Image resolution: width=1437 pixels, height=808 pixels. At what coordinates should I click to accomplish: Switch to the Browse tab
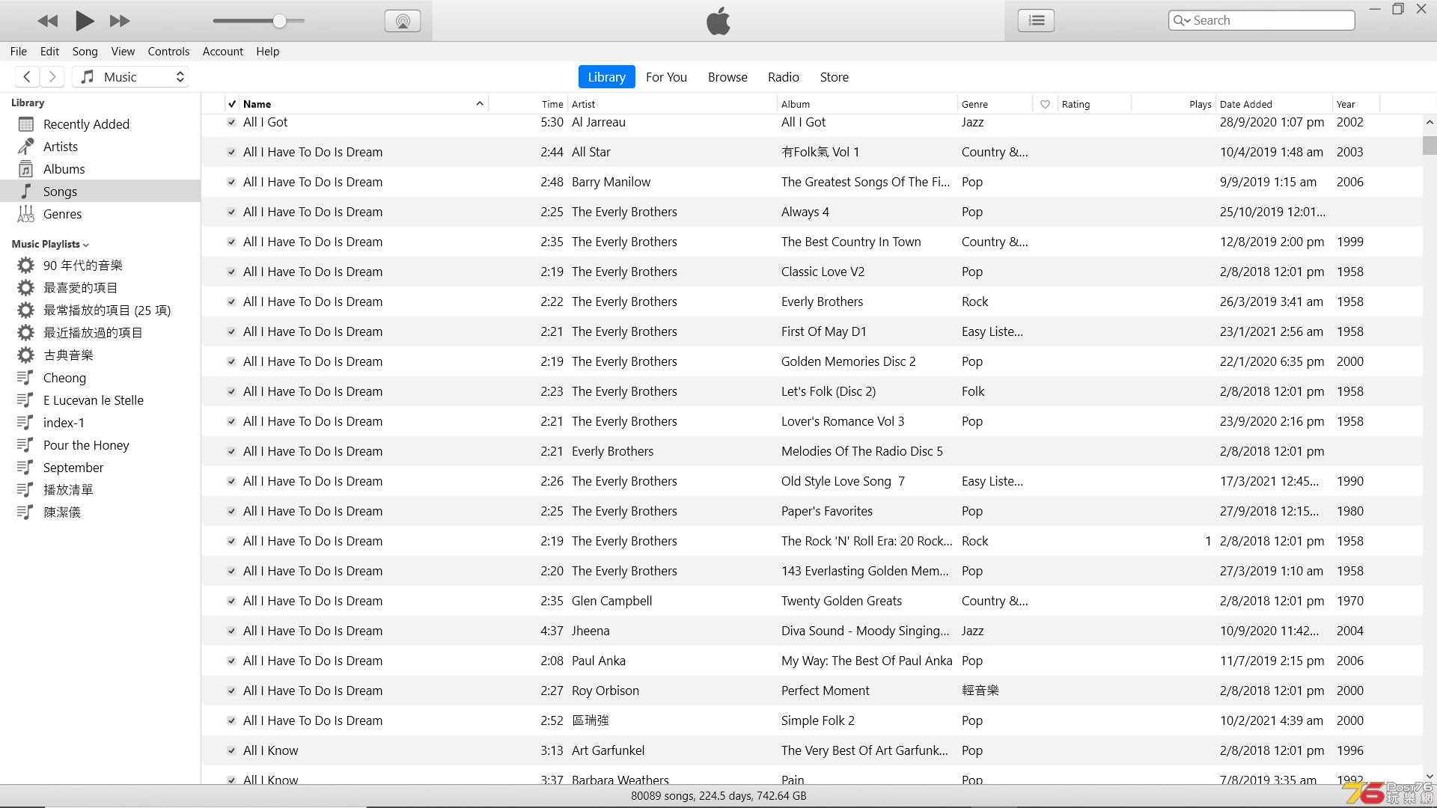click(727, 76)
